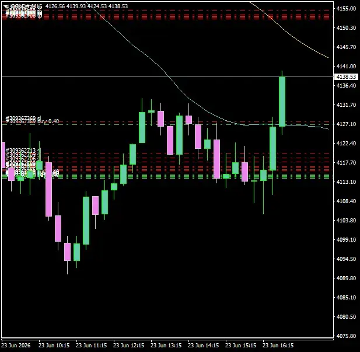Select the #309362713 sl order label
360x352 pixels.
tap(23, 150)
